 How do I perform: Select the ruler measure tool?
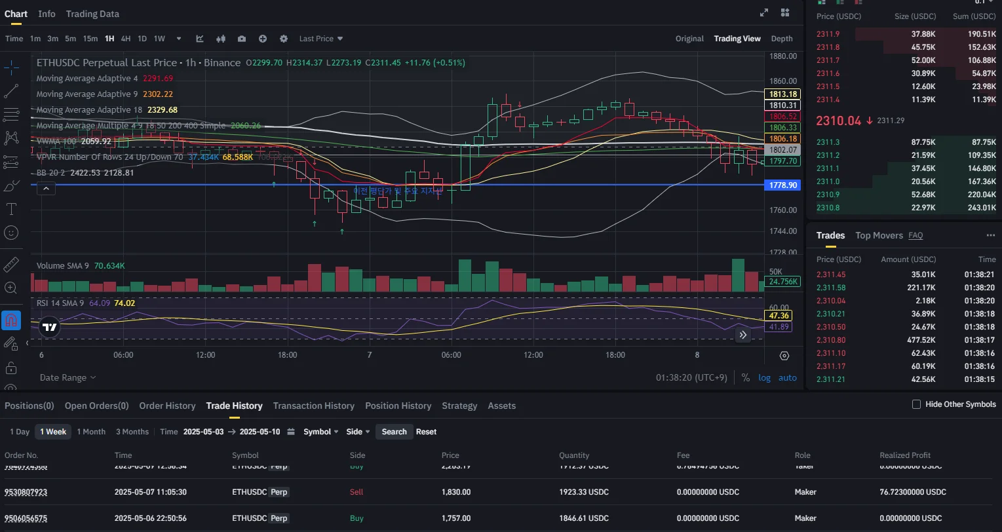pos(11,265)
